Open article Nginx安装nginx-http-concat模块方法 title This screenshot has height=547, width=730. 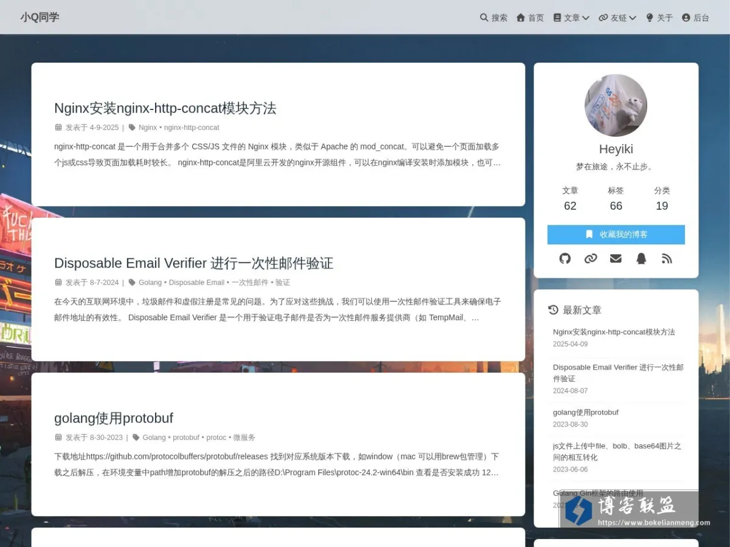coord(165,108)
